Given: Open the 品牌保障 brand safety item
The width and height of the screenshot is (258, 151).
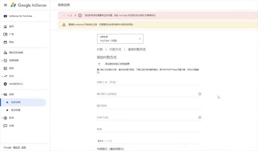Looking at the screenshot, I should tap(14, 60).
